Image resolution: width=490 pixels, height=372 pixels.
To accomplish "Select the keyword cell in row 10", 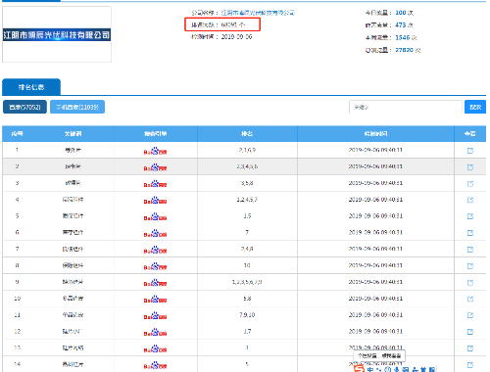I will point(73,299).
